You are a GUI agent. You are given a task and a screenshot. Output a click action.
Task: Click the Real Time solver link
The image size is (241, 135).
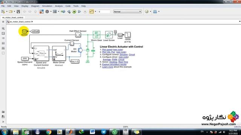123,62
